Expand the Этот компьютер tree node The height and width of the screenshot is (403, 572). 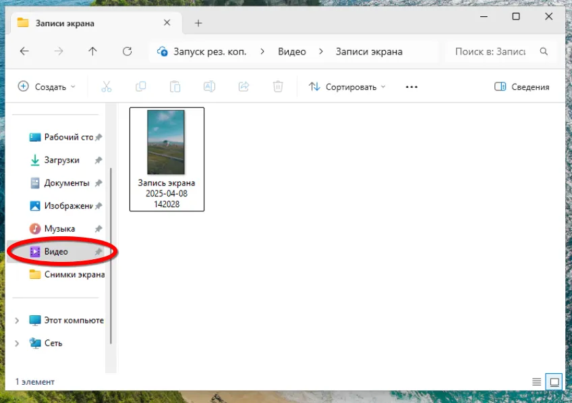click(x=18, y=321)
